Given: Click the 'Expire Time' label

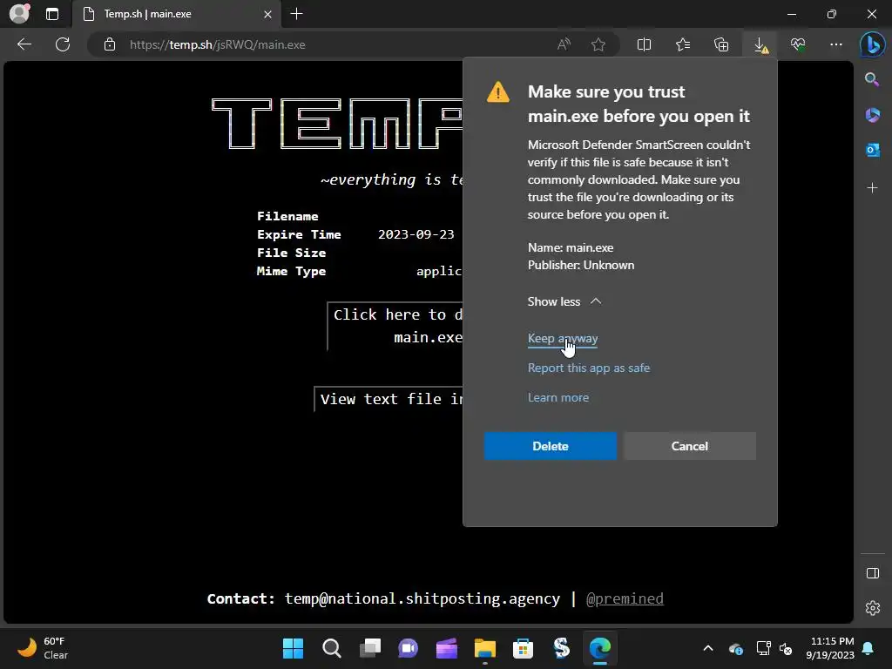Looking at the screenshot, I should pyautogui.click(x=299, y=234).
